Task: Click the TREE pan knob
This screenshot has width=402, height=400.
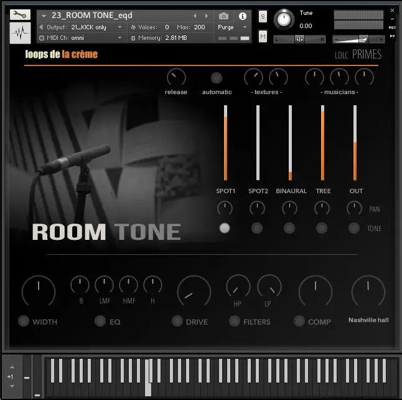Action: pyautogui.click(x=322, y=209)
